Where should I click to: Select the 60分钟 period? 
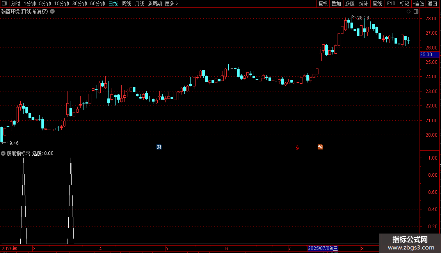[x=97, y=4]
